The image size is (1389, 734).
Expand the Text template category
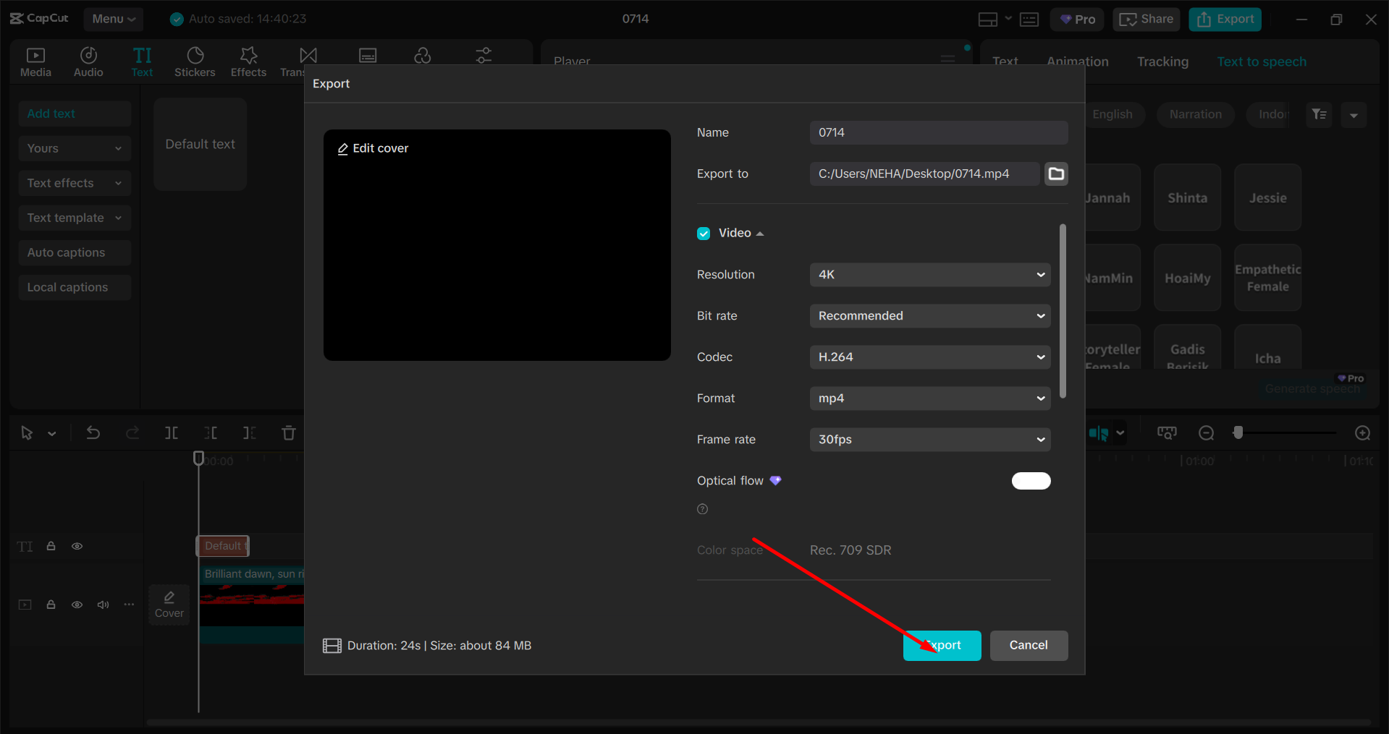tap(75, 218)
